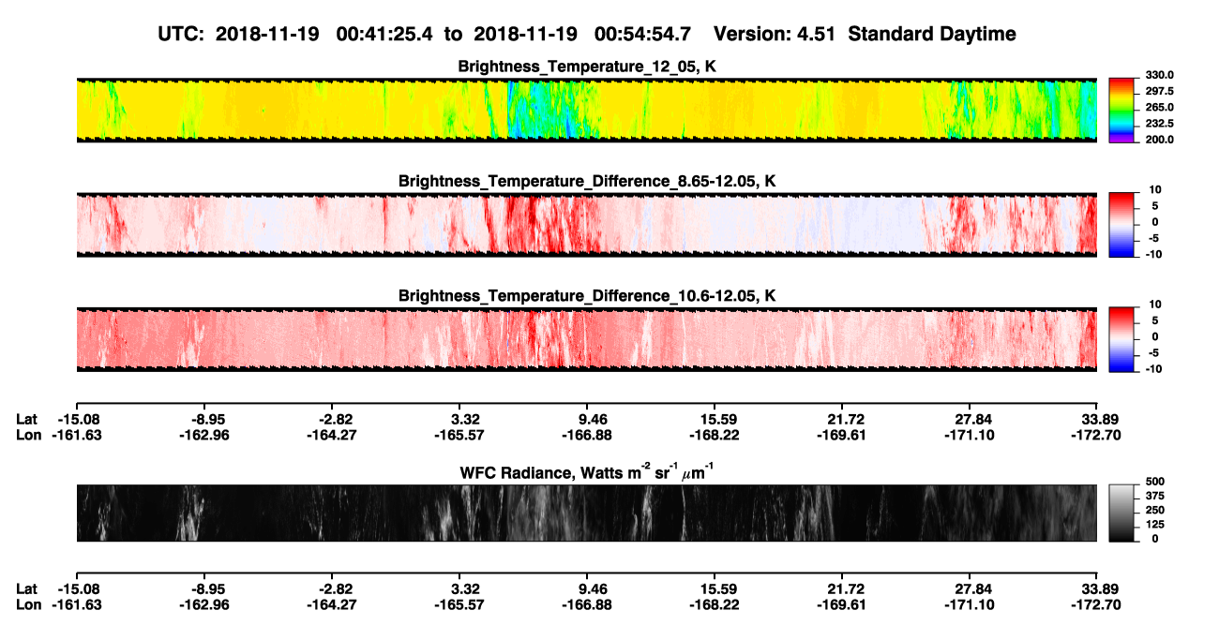Viewport: 1219px width, 625px height.
Task: Click the 125 tick on WFC colorbar
Action: point(1154,524)
